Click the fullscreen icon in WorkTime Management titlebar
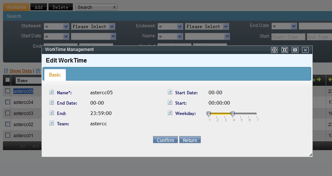 click(x=285, y=50)
